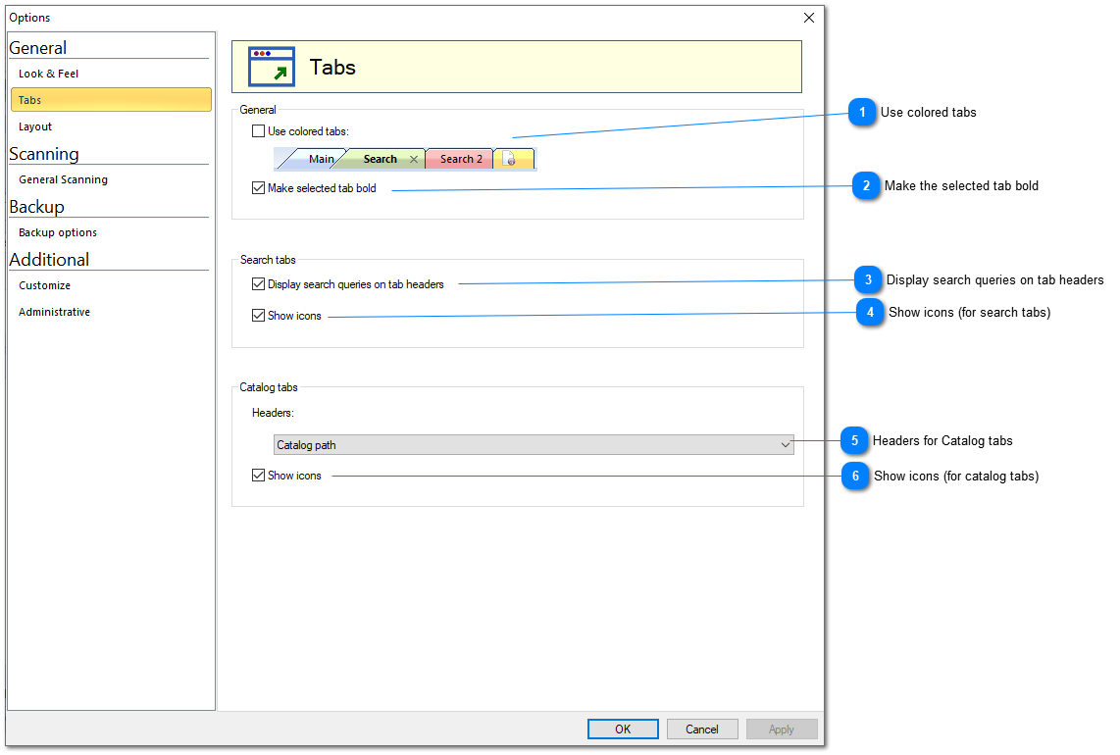Click numbered callout 5 marker
This screenshot has width=1120, height=755.
click(x=854, y=441)
